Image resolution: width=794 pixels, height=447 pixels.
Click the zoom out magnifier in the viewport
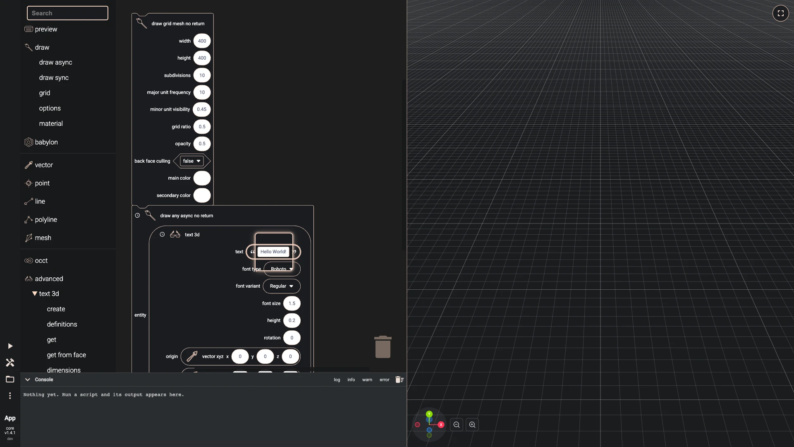tap(457, 425)
